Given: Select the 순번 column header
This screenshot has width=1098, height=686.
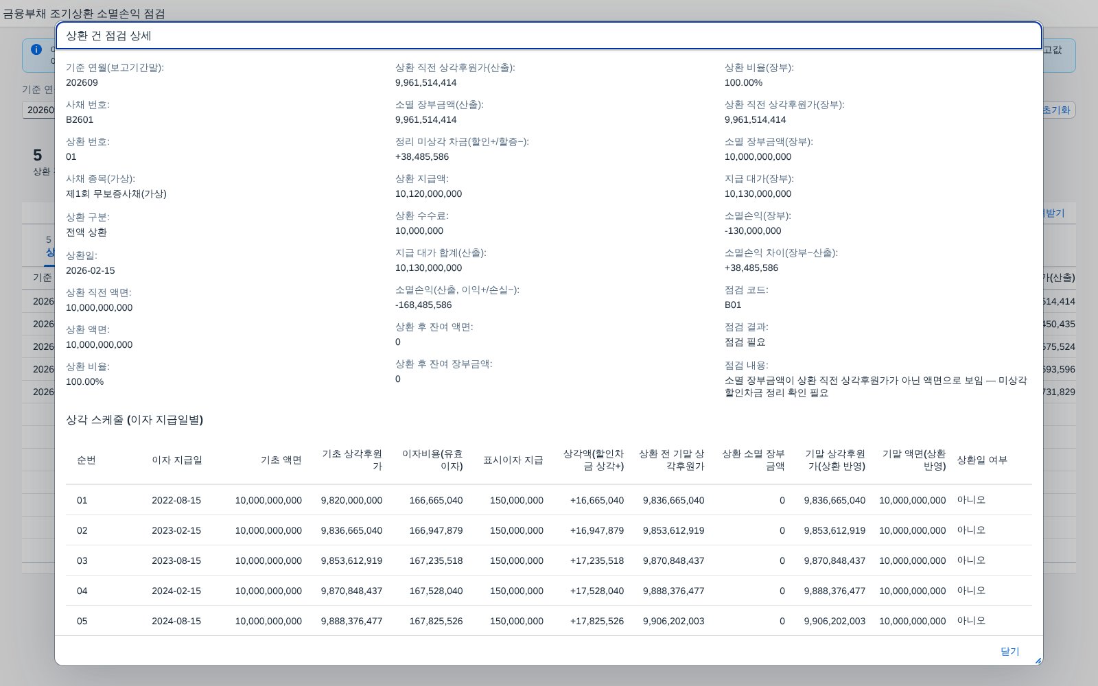Looking at the screenshot, I should pyautogui.click(x=86, y=460).
